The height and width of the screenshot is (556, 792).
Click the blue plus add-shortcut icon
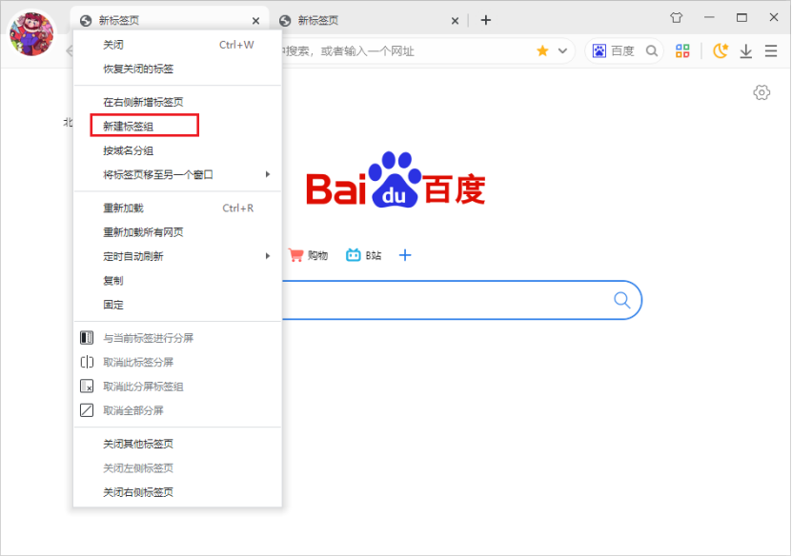pyautogui.click(x=405, y=255)
